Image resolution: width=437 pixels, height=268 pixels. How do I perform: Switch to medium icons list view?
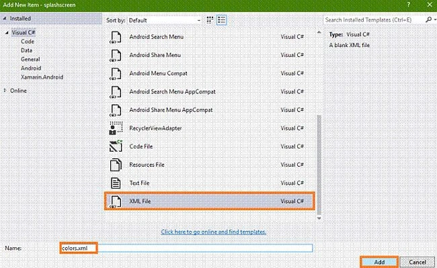pyautogui.click(x=222, y=20)
